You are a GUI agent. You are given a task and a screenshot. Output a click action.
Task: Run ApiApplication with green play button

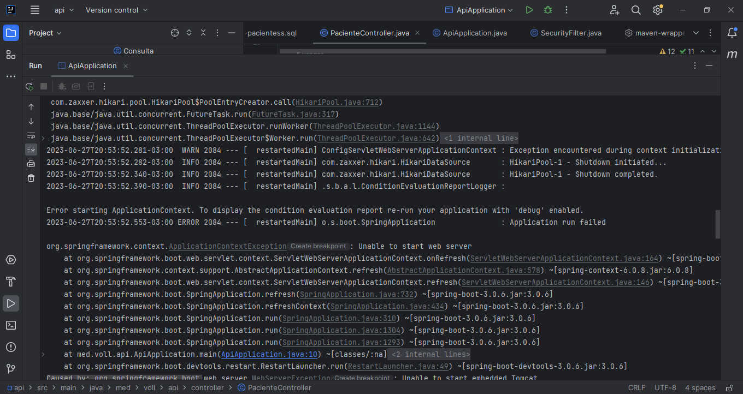pos(529,10)
